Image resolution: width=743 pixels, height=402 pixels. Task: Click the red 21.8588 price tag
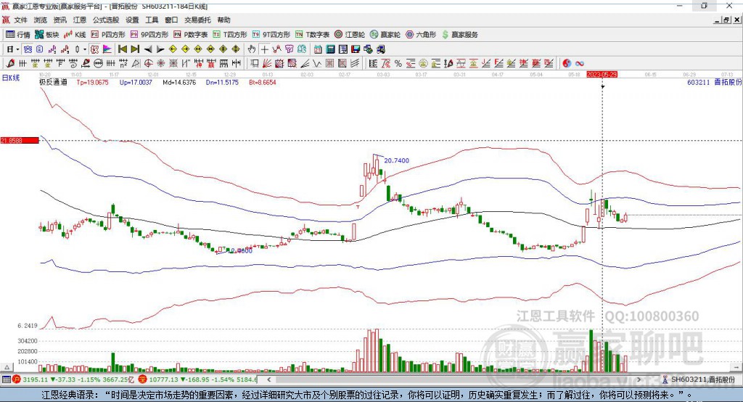pos(20,140)
